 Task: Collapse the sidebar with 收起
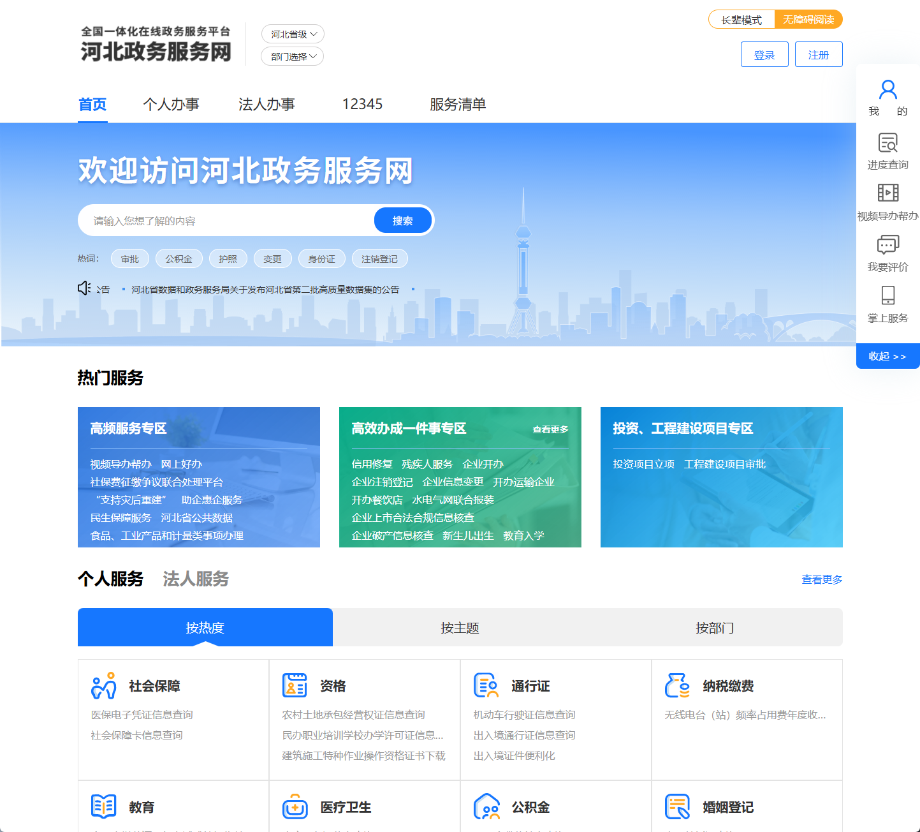pyautogui.click(x=887, y=356)
